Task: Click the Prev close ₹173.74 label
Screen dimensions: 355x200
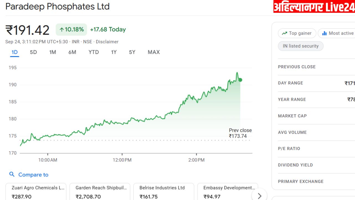Action: (x=240, y=133)
